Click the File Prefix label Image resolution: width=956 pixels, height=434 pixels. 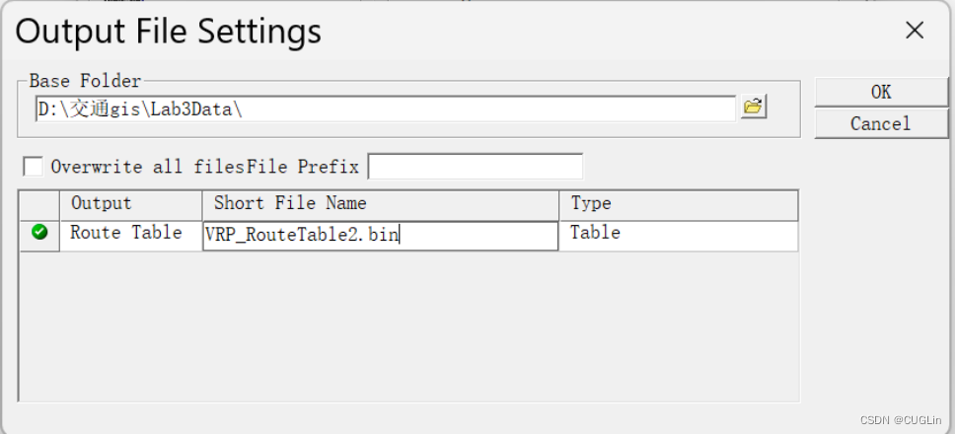click(x=303, y=167)
